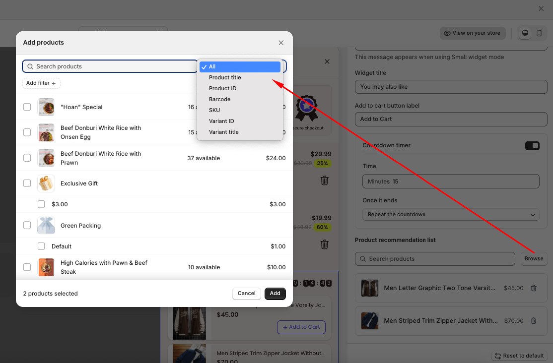Click View on your store
The height and width of the screenshot is (363, 553).
click(x=473, y=33)
